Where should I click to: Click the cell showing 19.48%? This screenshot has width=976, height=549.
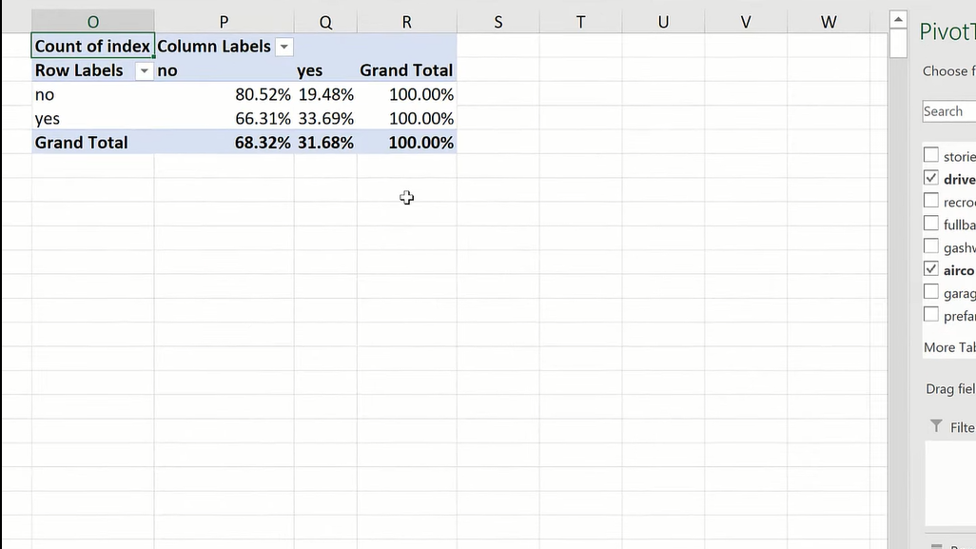coord(325,94)
